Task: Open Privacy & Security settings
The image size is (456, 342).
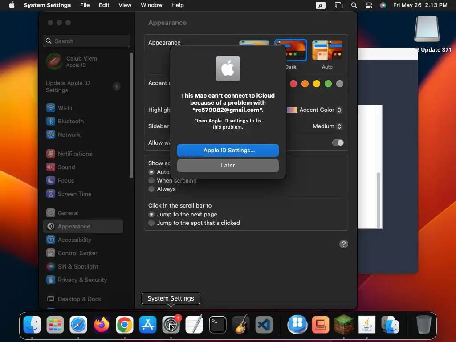Action: pyautogui.click(x=84, y=280)
